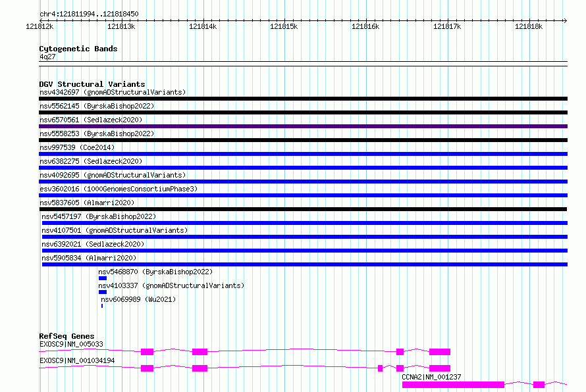Open the nsv5837605 (Almarri2020) label

point(87,203)
